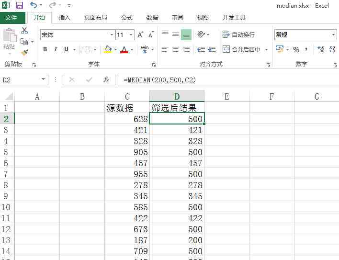Toggle 自动换行 wrap text
The width and height of the screenshot is (339, 260).
pyautogui.click(x=238, y=35)
